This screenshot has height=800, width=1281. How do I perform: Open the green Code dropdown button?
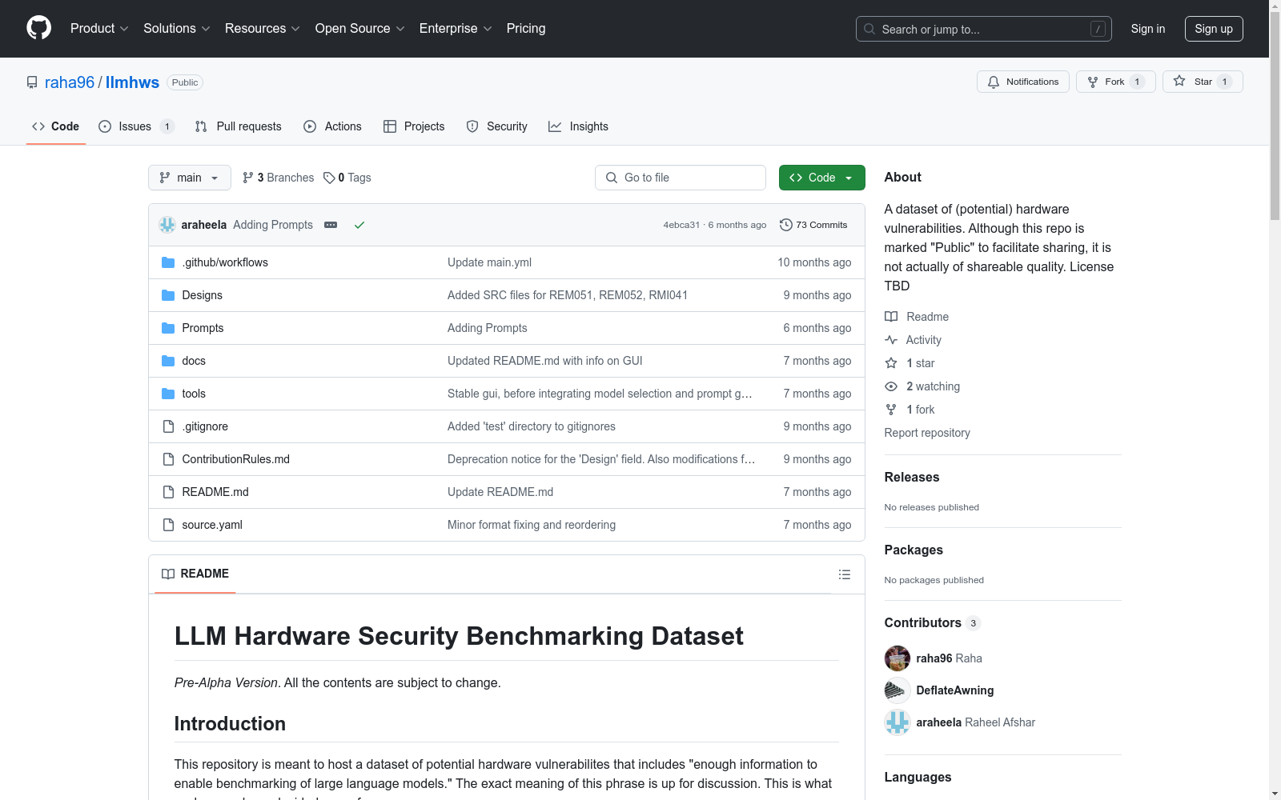point(822,178)
